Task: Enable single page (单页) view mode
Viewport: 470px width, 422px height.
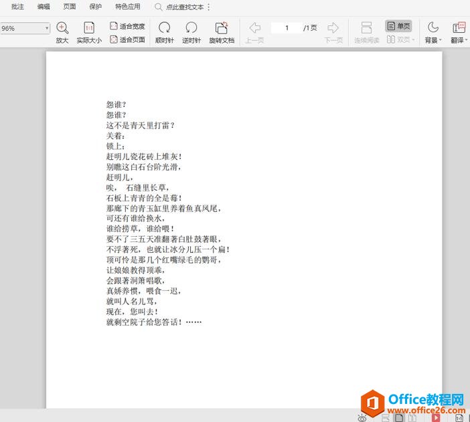Action: point(399,26)
